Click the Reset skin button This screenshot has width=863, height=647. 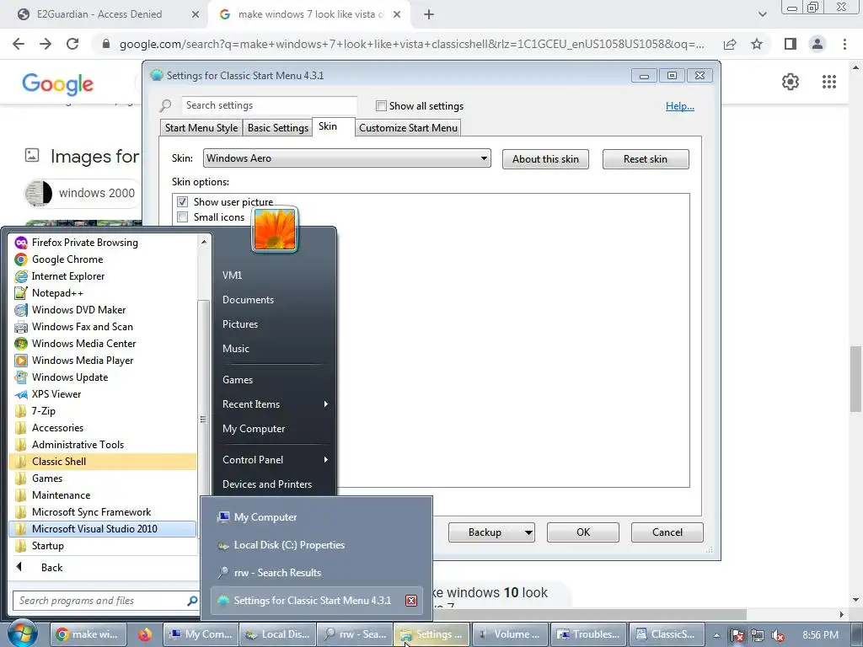(x=646, y=159)
